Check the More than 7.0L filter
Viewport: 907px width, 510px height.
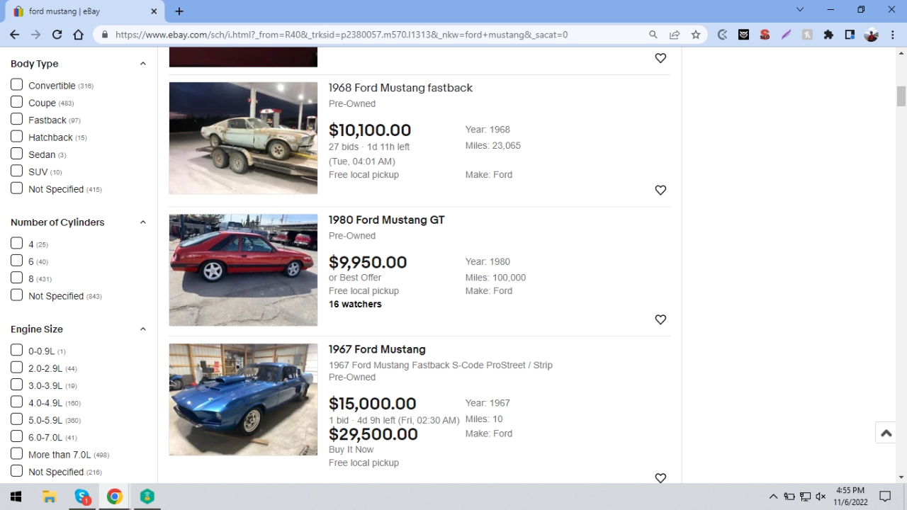click(x=17, y=453)
